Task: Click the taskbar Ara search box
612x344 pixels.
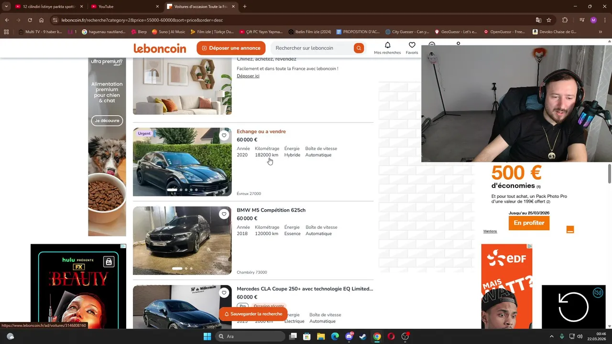Action: pyautogui.click(x=250, y=336)
